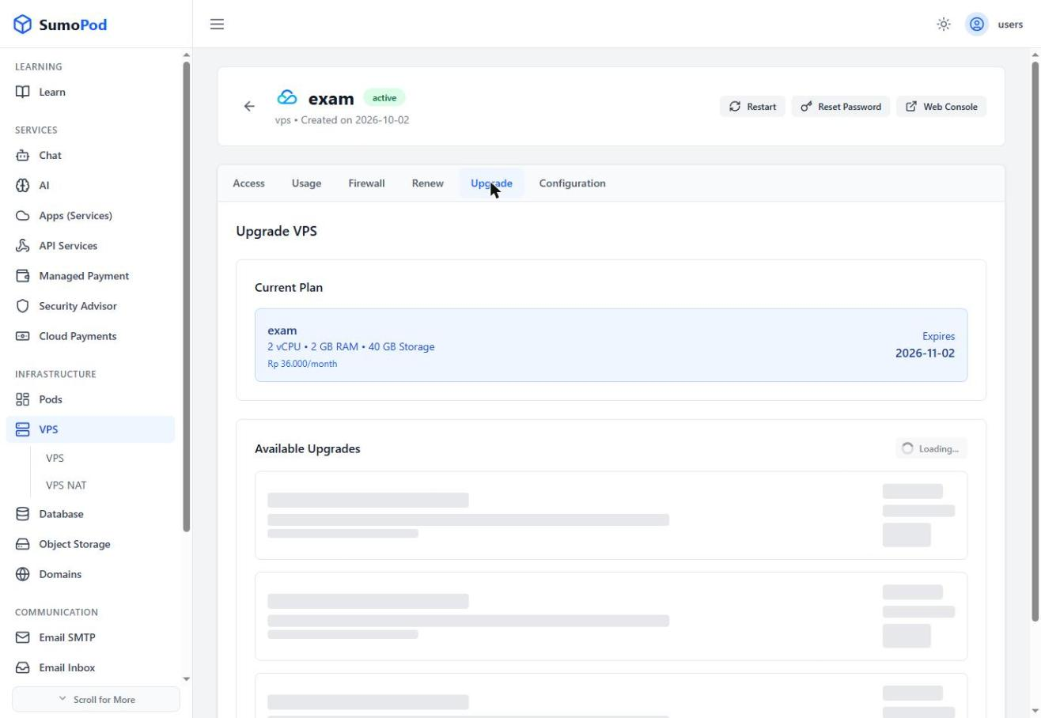Click the expiry date 2026-11-02
Image resolution: width=1041 pixels, height=718 pixels.
(x=925, y=353)
